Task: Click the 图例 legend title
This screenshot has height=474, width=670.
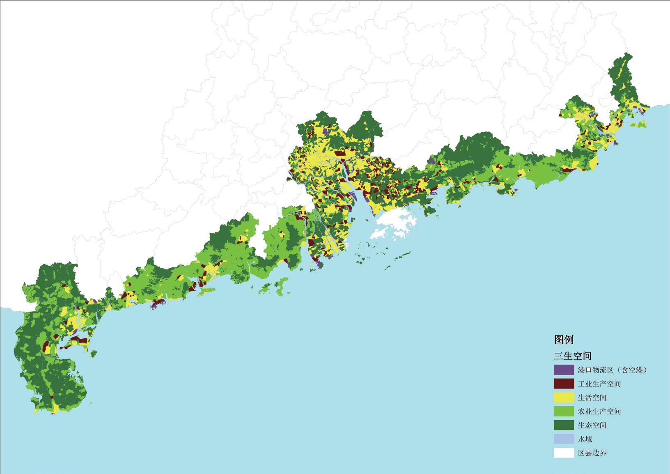Action: coord(564,340)
